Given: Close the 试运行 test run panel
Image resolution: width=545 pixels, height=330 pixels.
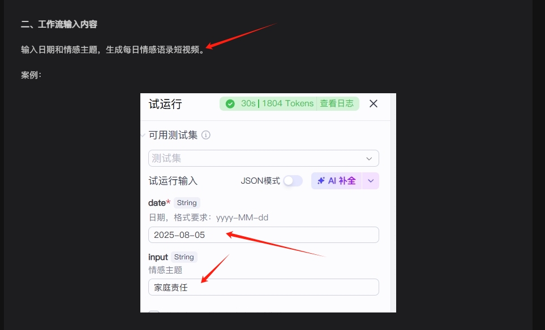Looking at the screenshot, I should click(x=373, y=104).
